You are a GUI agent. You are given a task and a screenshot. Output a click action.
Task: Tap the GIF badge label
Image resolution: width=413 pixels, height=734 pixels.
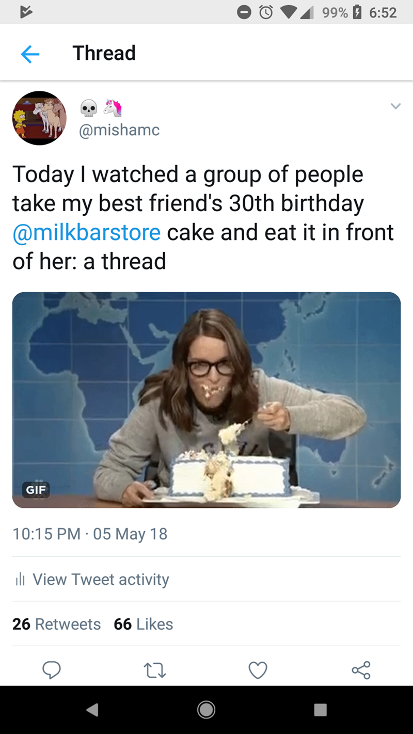click(36, 489)
